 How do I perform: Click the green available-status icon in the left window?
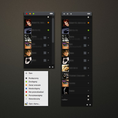(x=48, y=30)
